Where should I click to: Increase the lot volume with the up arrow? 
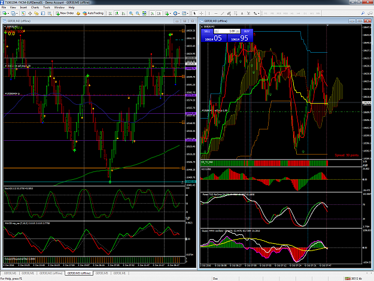point(238,31)
